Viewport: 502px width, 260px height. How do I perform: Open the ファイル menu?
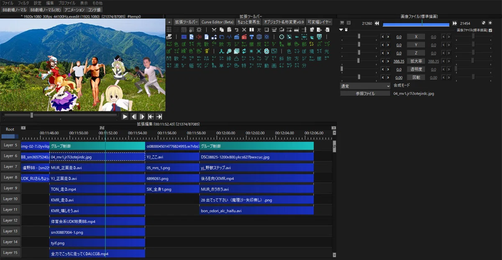(8, 3)
